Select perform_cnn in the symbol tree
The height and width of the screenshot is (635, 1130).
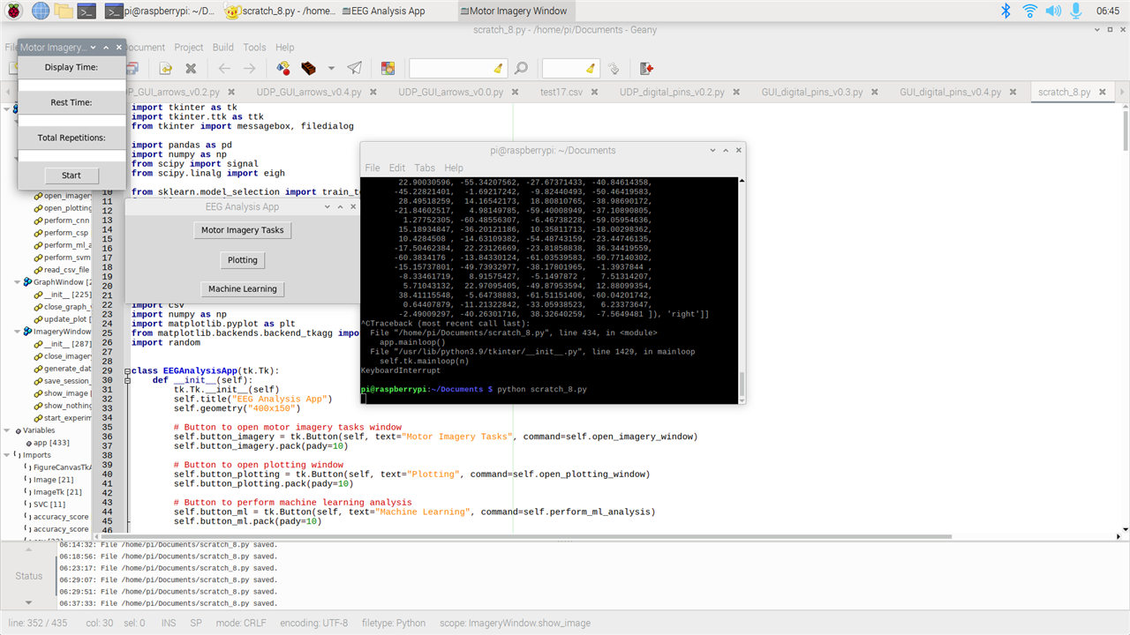pyautogui.click(x=67, y=220)
